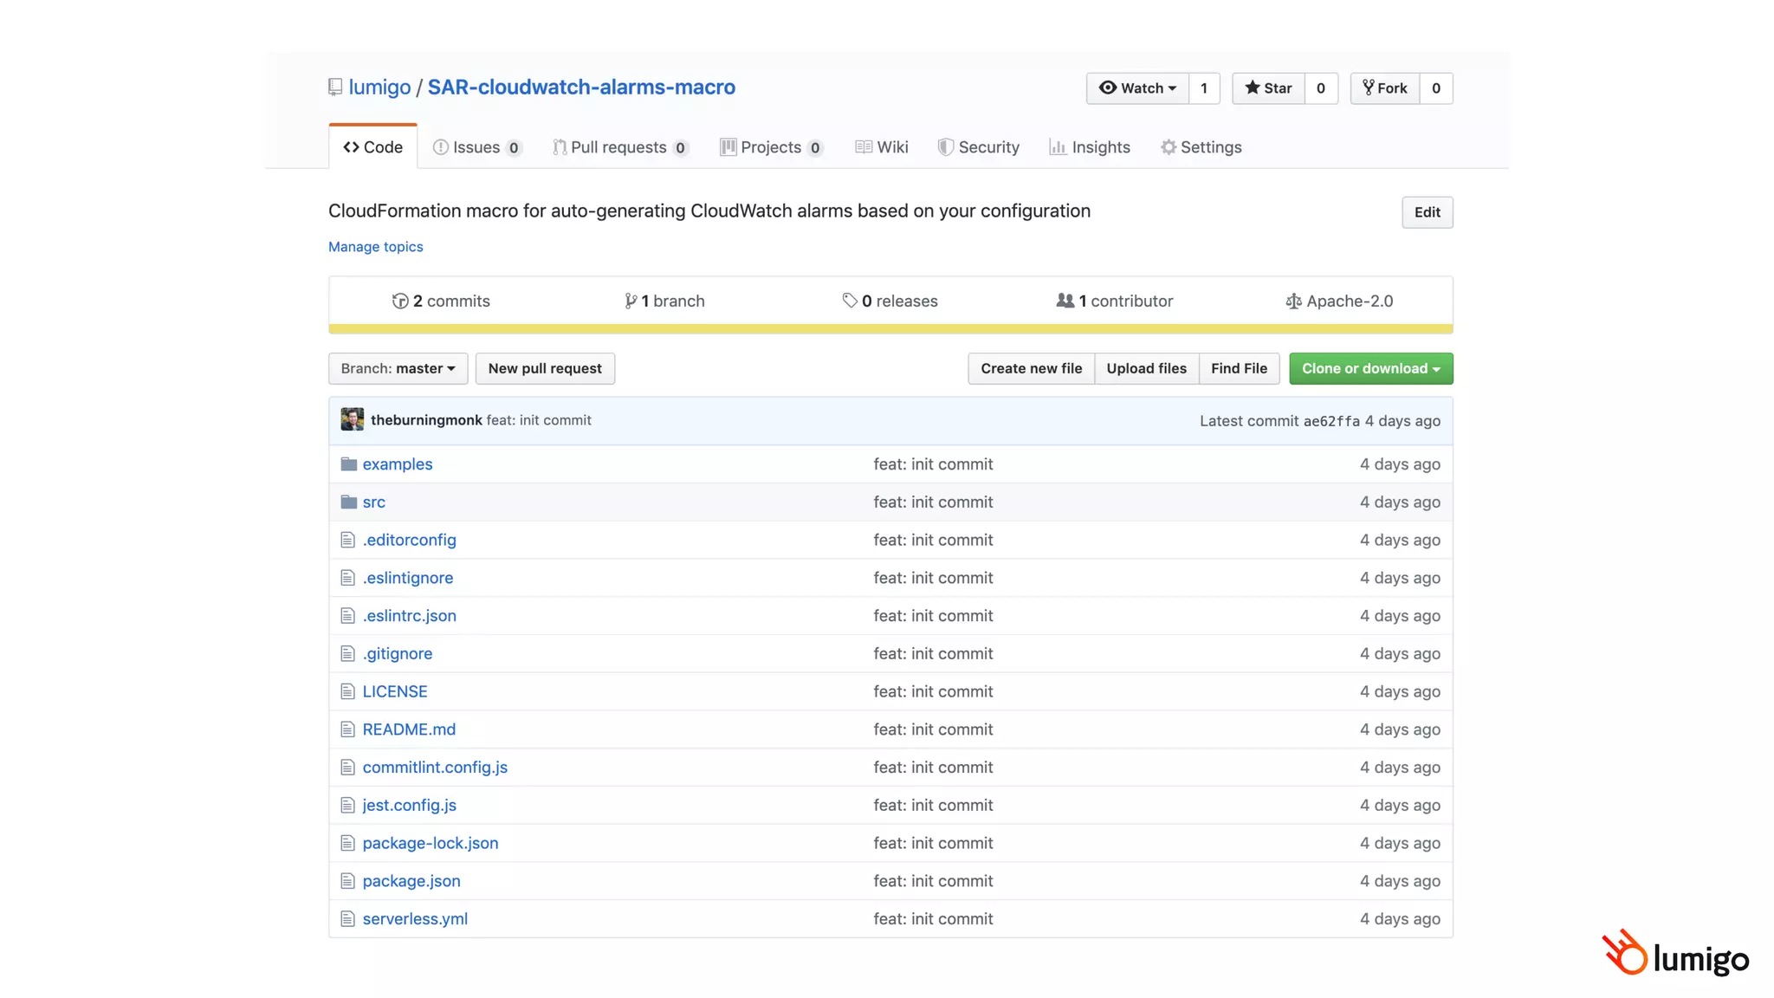Open the Clone or download dropdown
Image resolution: width=1774 pixels, height=998 pixels.
click(x=1370, y=369)
